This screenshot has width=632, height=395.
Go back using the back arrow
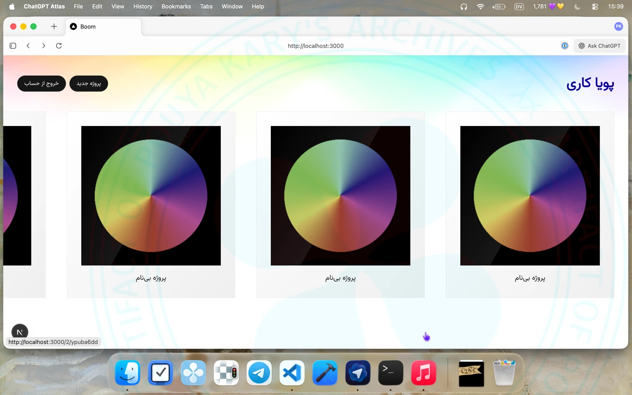[28, 46]
